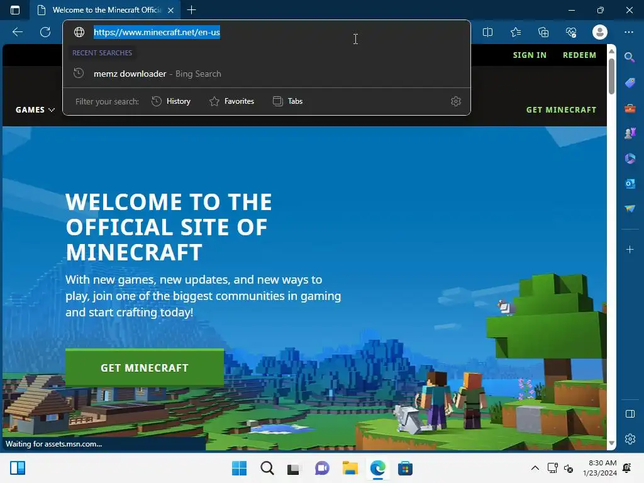This screenshot has width=644, height=483.
Task: Open sidebar Drop paper plane icon
Action: tap(630, 209)
